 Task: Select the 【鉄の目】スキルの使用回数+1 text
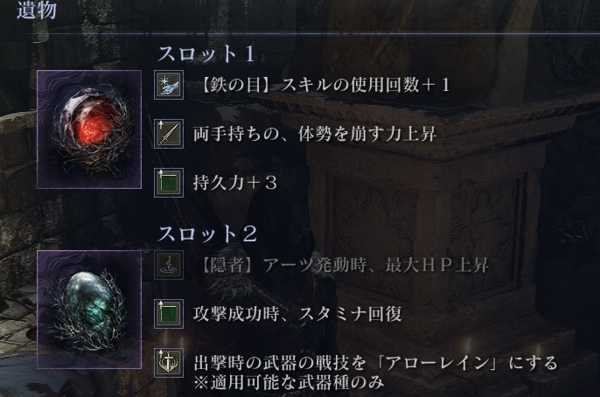click(324, 85)
